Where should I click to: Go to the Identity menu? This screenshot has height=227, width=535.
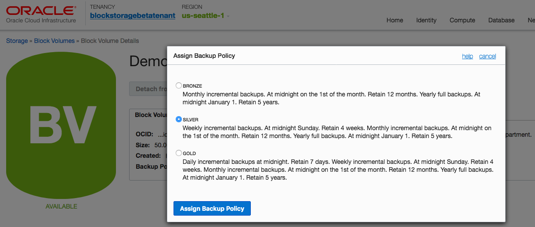click(426, 20)
